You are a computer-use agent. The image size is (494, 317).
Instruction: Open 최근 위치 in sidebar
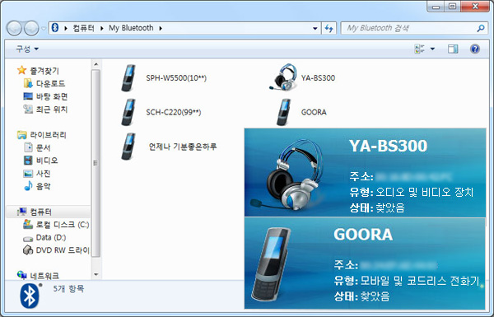point(45,110)
